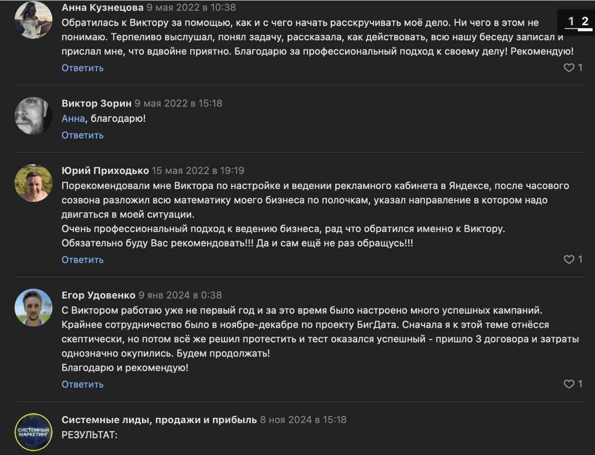The width and height of the screenshot is (595, 455).
Task: Reply to Егор Удовенко's review
Action: pos(83,384)
